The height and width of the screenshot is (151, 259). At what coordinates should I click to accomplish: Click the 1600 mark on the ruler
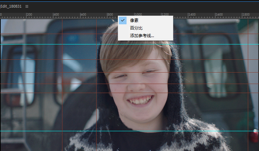(x=219, y=15)
